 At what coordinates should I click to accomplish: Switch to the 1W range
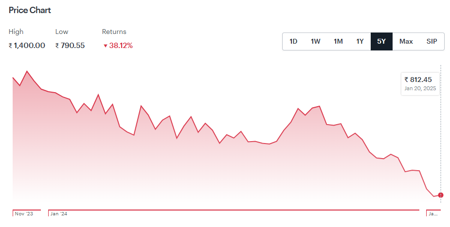[315, 42]
